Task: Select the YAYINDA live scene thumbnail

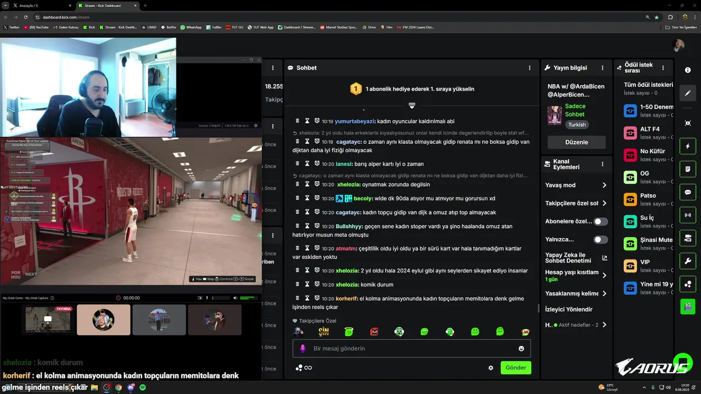Action: pyautogui.click(x=48, y=320)
